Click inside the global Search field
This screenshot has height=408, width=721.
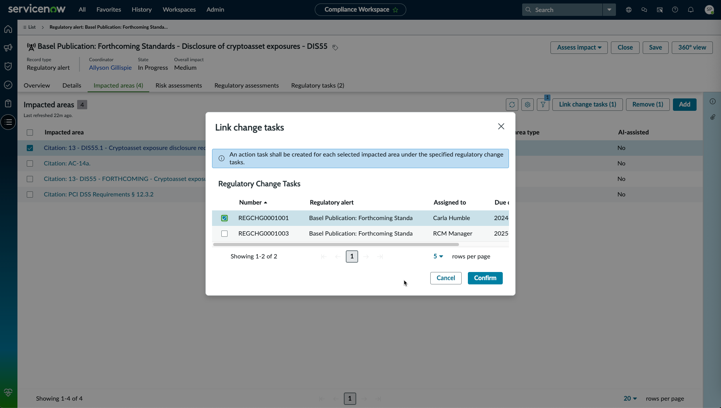coord(562,10)
